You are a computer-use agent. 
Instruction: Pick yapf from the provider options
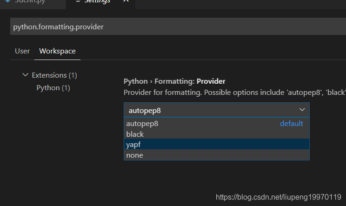[x=133, y=145]
